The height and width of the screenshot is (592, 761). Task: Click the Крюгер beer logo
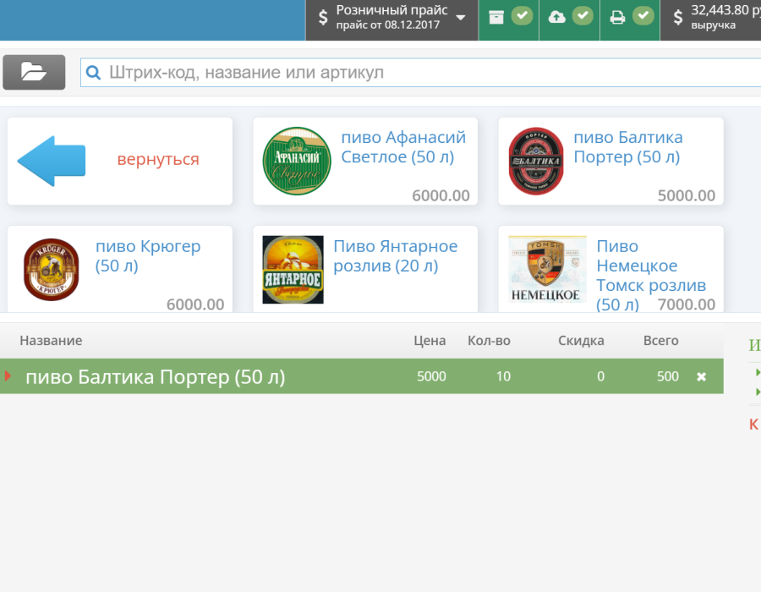click(51, 270)
